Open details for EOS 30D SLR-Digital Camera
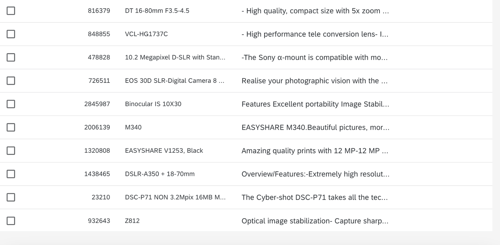This screenshot has width=500, height=245. pyautogui.click(x=175, y=80)
